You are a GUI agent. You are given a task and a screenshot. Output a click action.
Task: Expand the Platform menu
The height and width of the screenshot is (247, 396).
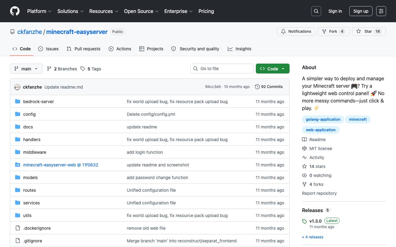point(40,11)
